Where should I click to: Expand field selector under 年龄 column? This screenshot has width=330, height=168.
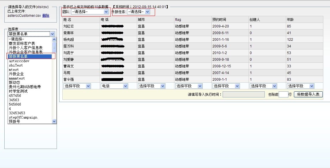point(300,86)
